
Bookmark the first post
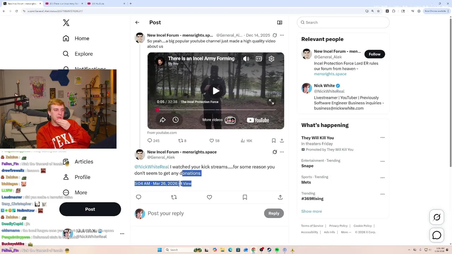[x=274, y=141]
